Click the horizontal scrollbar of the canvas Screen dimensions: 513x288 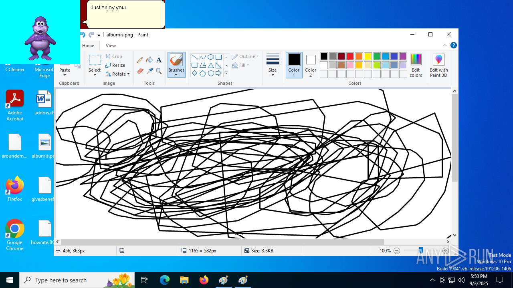(222, 242)
